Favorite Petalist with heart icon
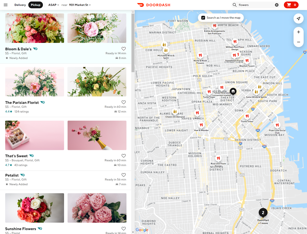This screenshot has width=307, height=234. pyautogui.click(x=124, y=175)
